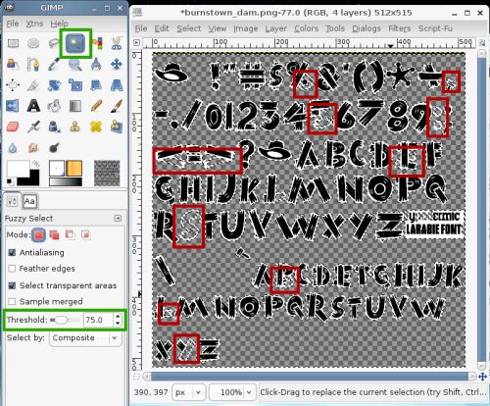Open the Select by Composite dropdown
Image resolution: width=490 pixels, height=406 pixels.
(x=85, y=337)
